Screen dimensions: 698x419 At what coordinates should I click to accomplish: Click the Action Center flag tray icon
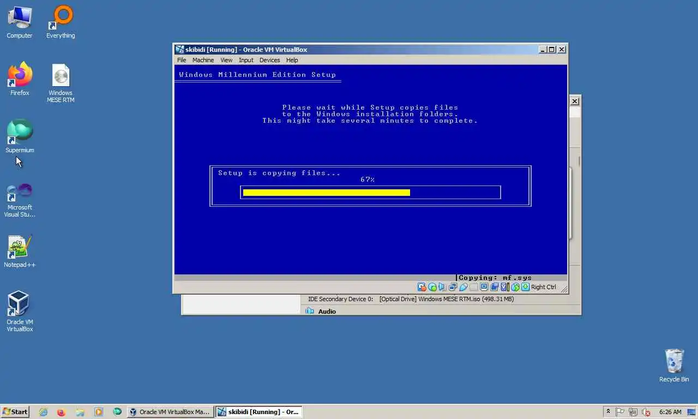point(620,412)
